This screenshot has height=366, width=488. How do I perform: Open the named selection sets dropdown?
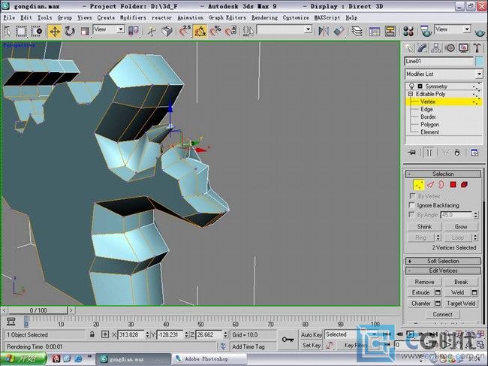point(308,29)
